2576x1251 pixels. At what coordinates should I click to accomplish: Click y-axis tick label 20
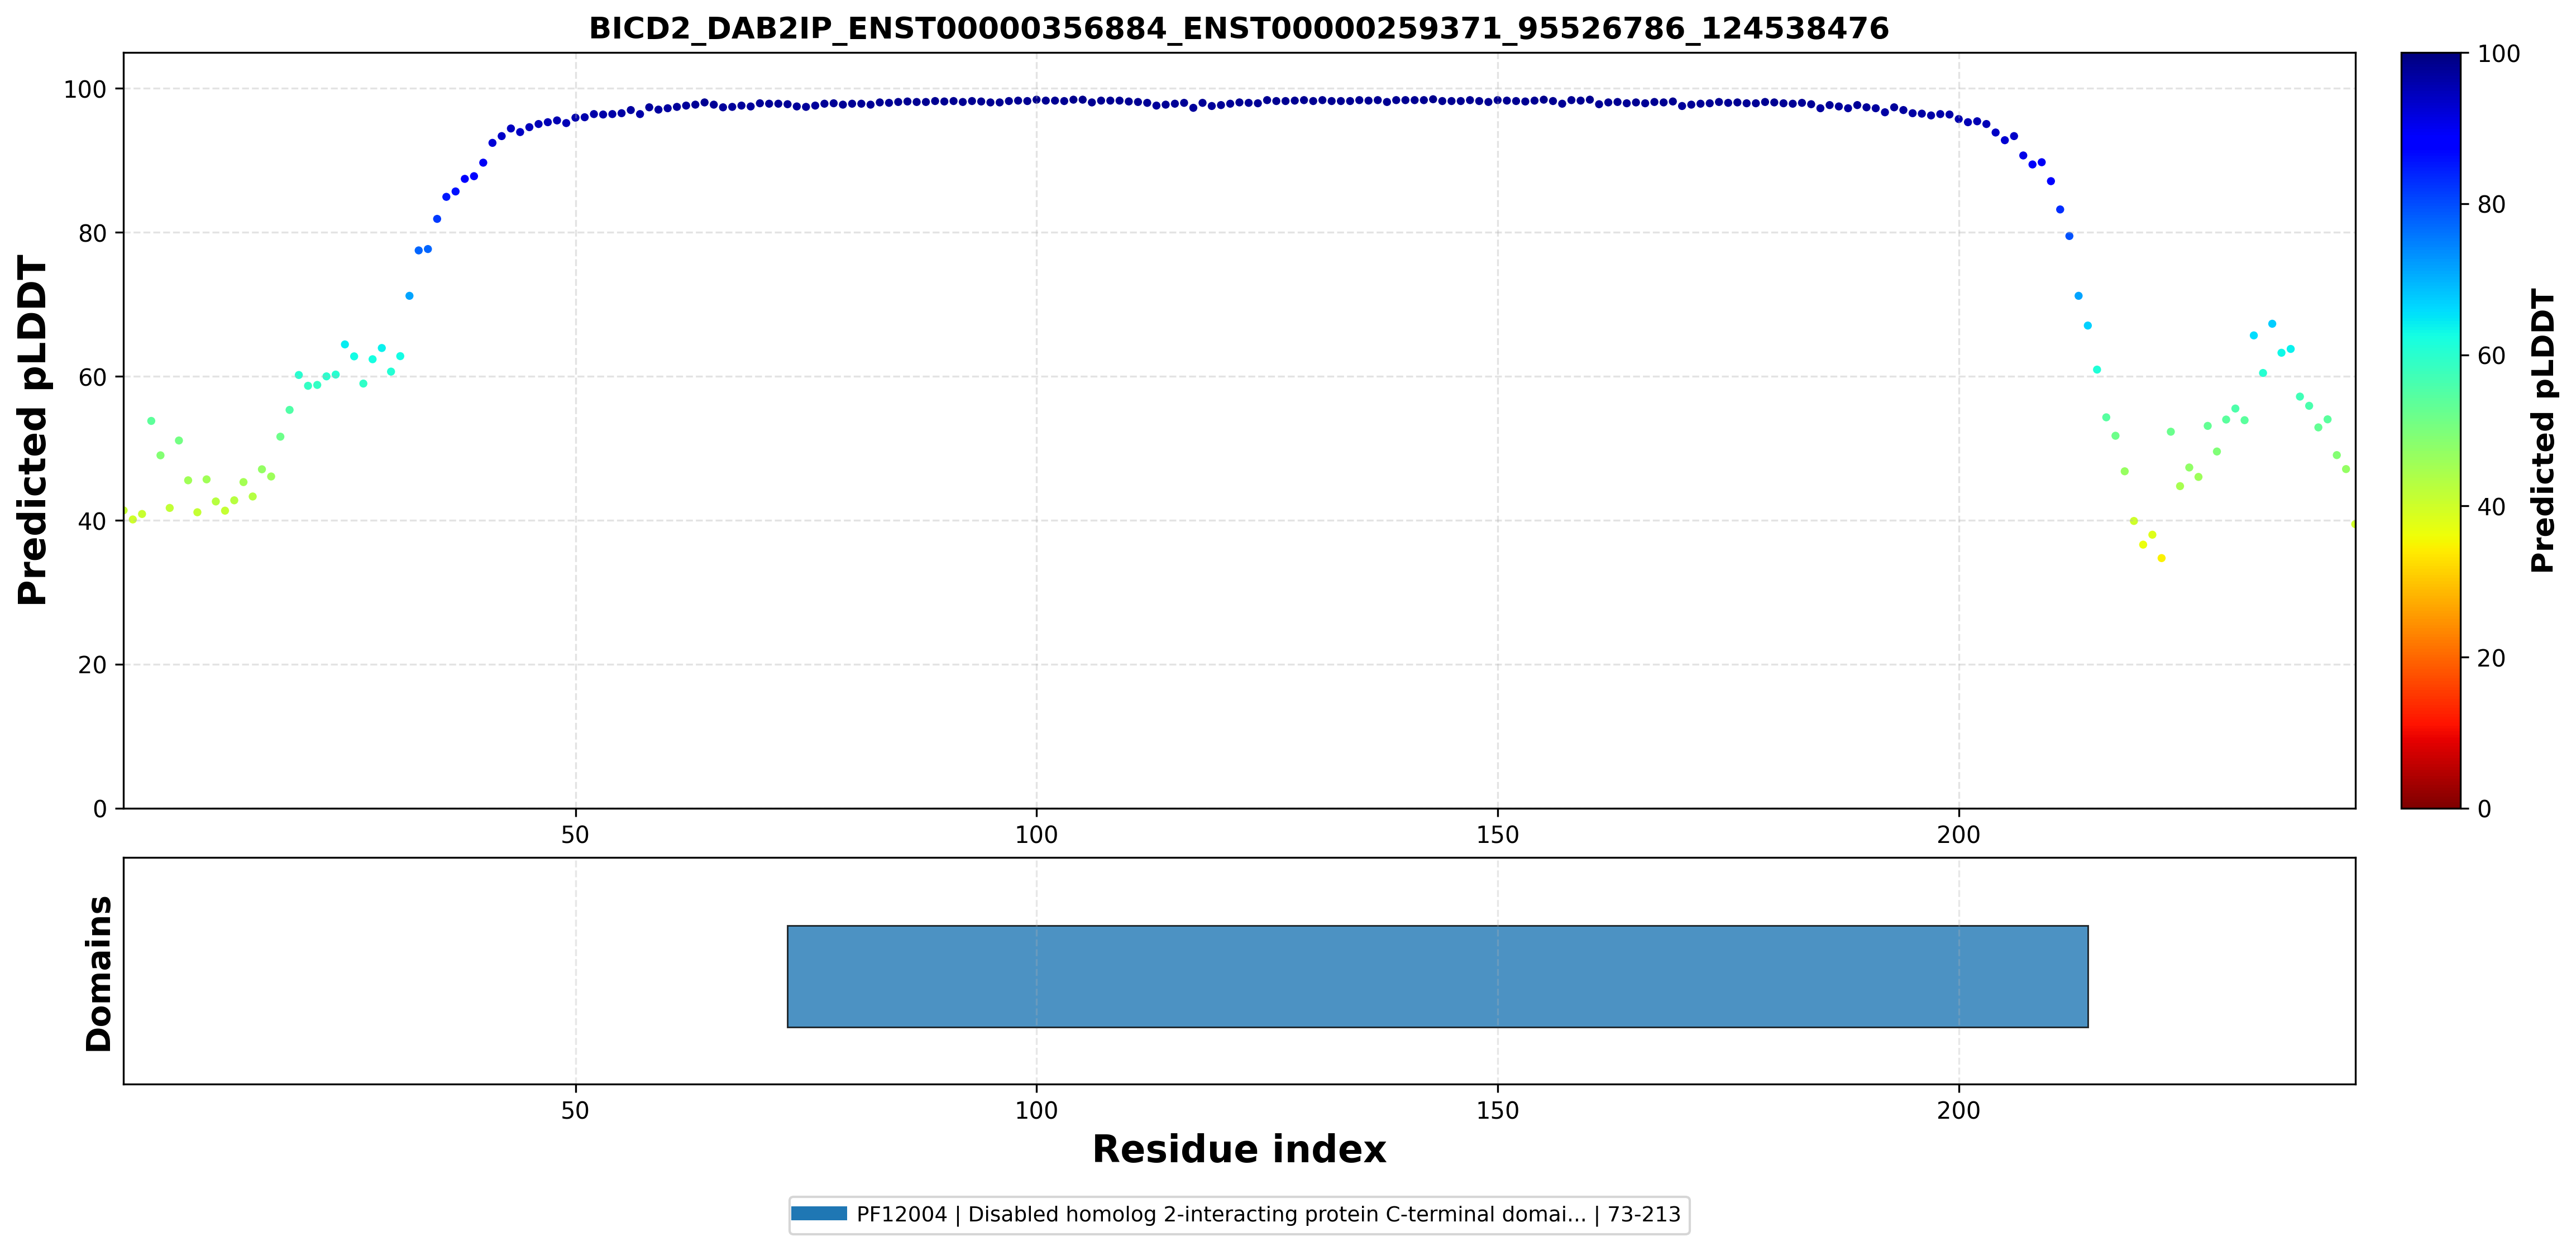pos(92,665)
